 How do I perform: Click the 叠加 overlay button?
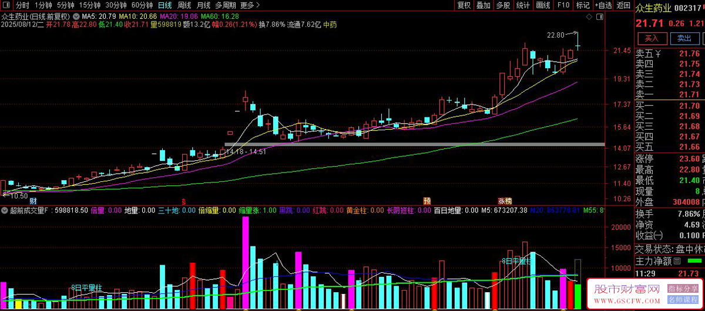click(483, 5)
